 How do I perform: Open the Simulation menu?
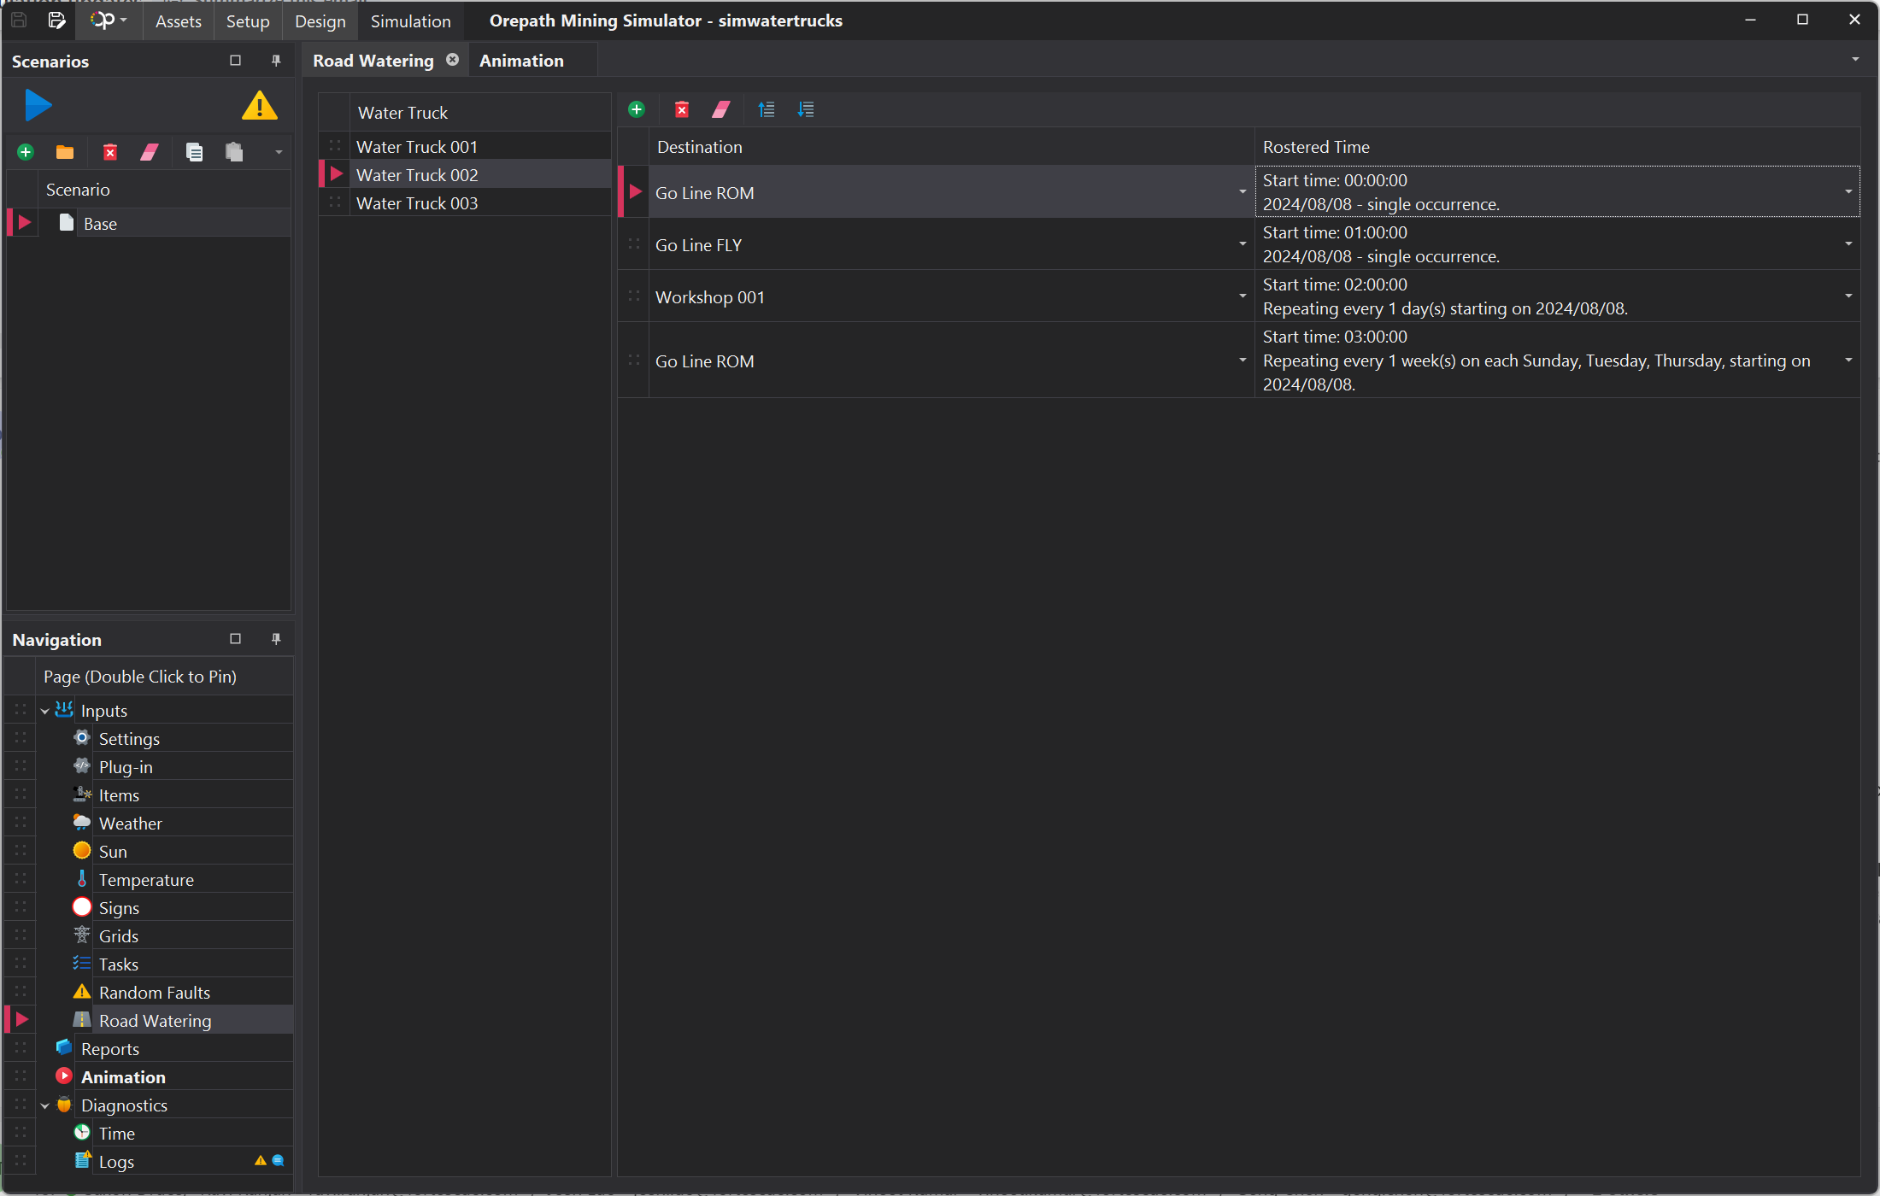411,21
